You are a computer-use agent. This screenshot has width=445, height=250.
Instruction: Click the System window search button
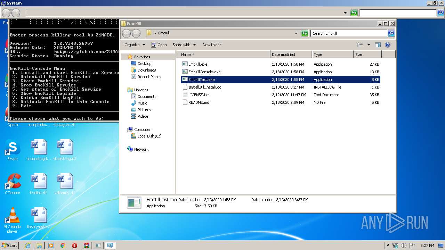click(x=440, y=13)
